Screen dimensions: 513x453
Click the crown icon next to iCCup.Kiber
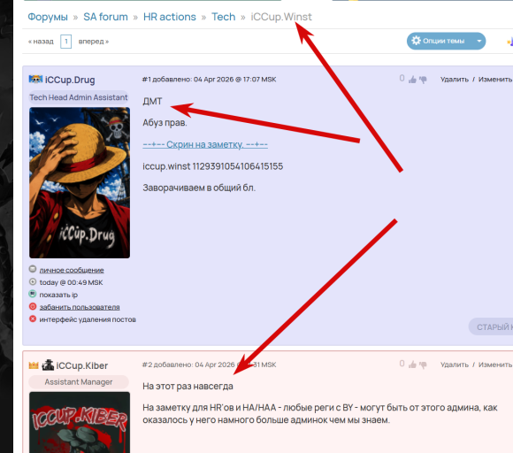click(34, 365)
